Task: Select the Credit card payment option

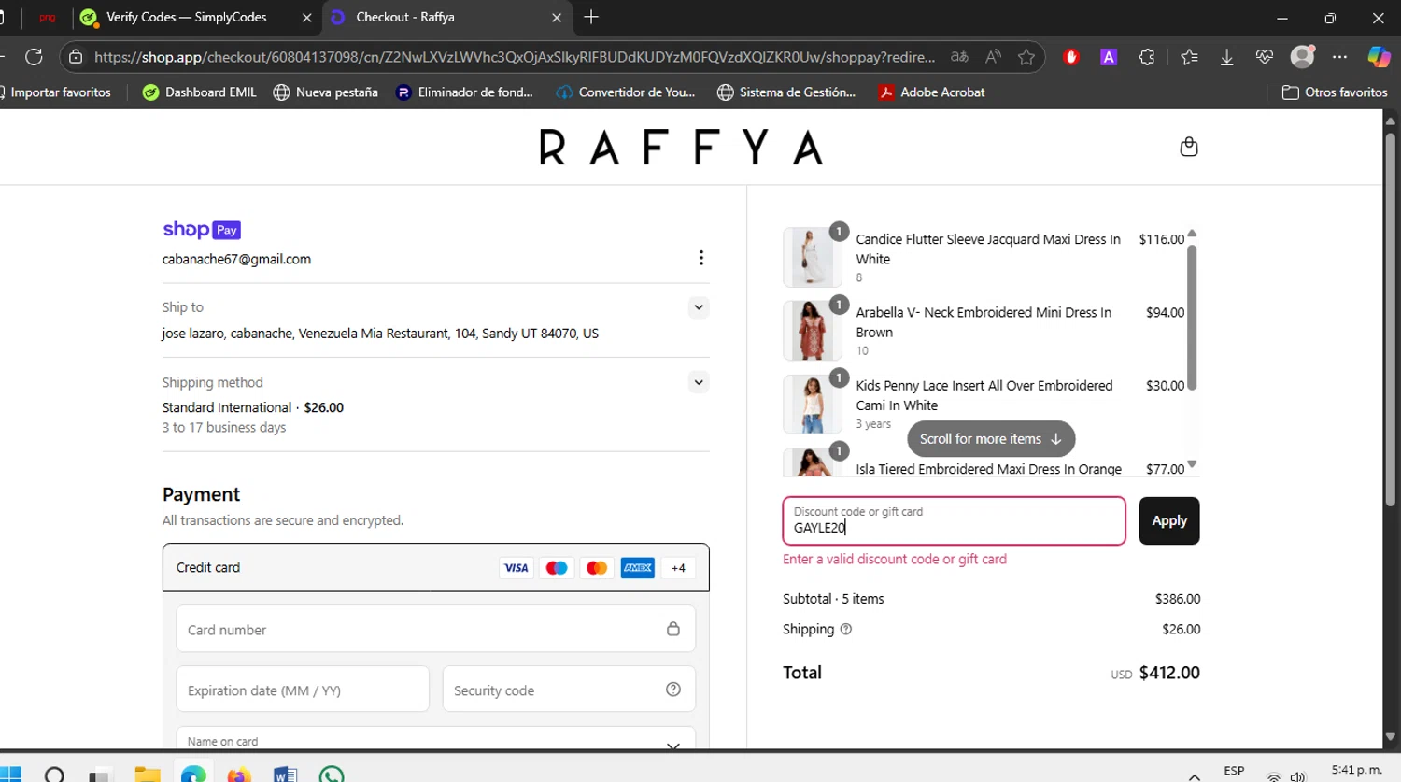Action: point(435,567)
